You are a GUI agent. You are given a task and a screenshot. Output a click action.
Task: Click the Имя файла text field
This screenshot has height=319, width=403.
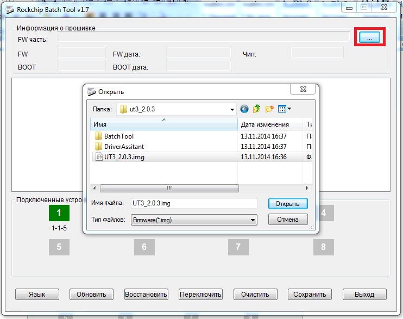pyautogui.click(x=193, y=203)
